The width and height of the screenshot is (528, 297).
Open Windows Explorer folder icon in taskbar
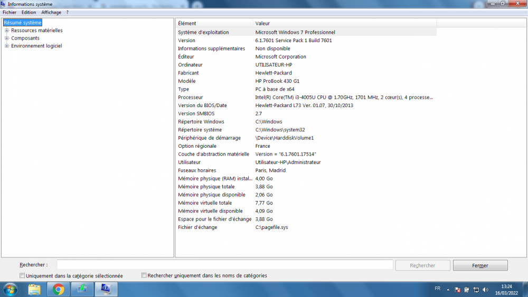(x=34, y=289)
